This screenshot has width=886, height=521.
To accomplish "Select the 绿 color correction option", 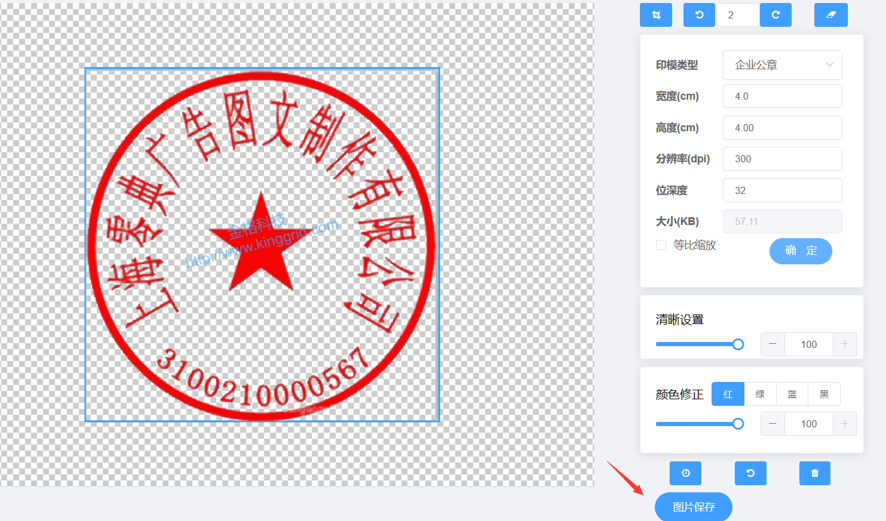I will coord(760,394).
